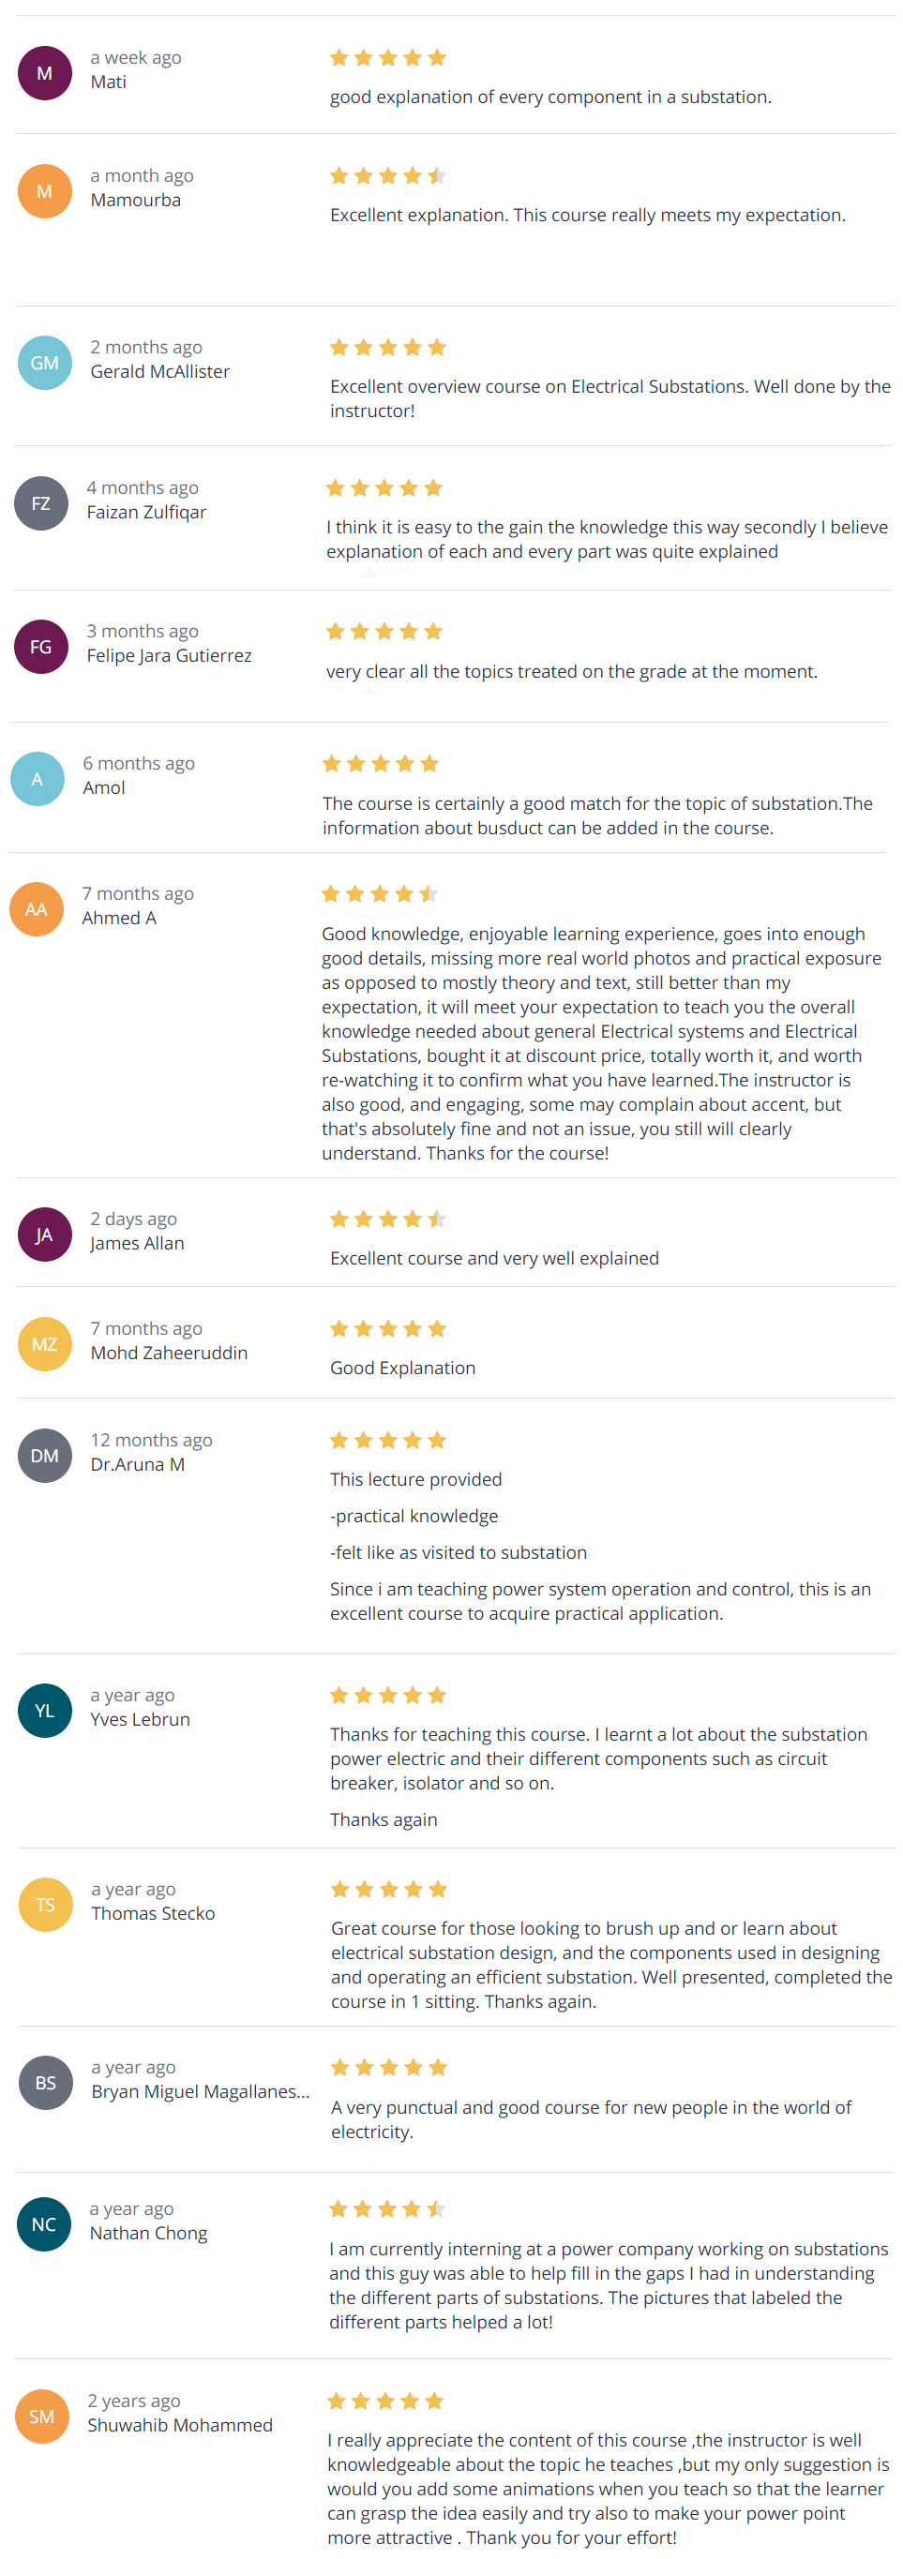
Task: Open the DM avatar for Dr.Aruna M
Action: tap(45, 1456)
